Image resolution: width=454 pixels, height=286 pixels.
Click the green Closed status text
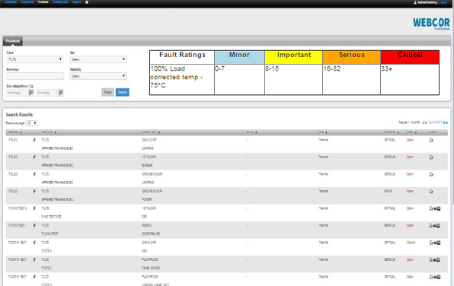(411, 243)
